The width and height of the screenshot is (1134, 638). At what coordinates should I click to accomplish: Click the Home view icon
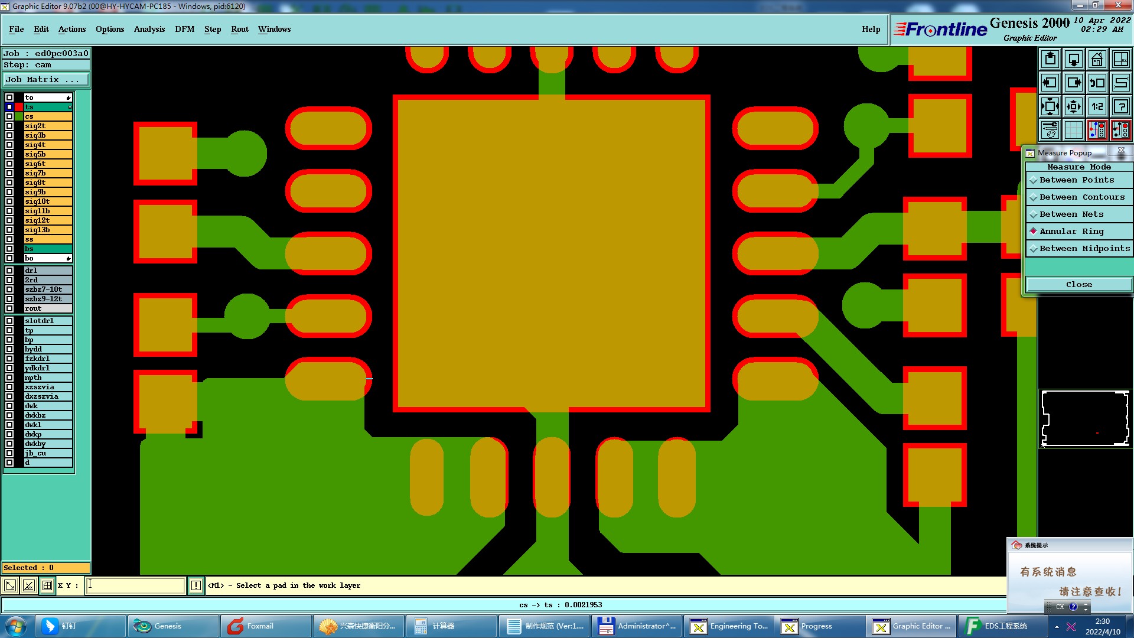point(1097,59)
